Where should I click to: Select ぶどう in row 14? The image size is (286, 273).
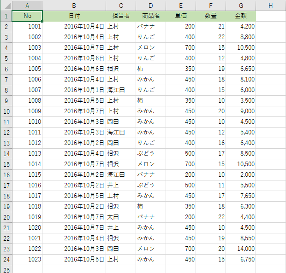(151, 154)
